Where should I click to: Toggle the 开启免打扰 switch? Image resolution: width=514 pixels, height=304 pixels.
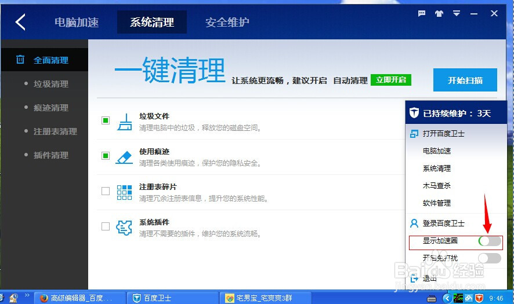490,258
